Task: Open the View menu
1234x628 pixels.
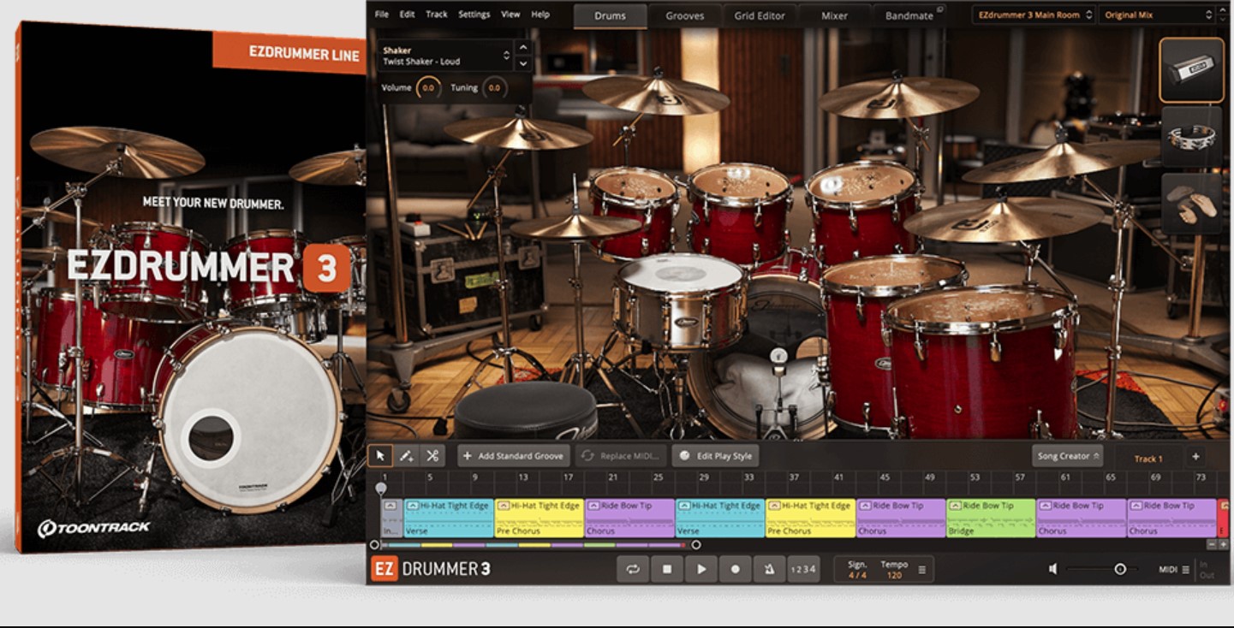Action: 510,15
